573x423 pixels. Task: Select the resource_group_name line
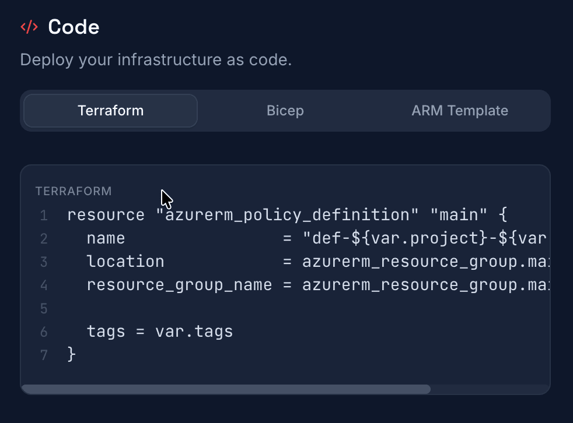pos(179,284)
